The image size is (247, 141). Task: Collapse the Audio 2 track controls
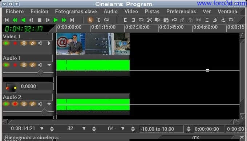tap(49, 104)
